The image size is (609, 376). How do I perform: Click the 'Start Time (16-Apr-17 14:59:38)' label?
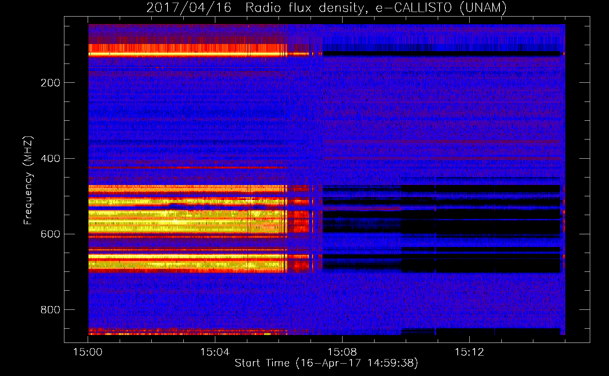click(x=326, y=363)
